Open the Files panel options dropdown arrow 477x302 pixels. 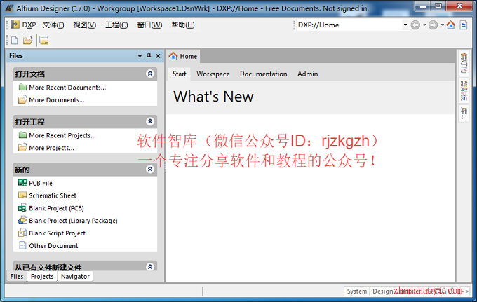coord(140,56)
